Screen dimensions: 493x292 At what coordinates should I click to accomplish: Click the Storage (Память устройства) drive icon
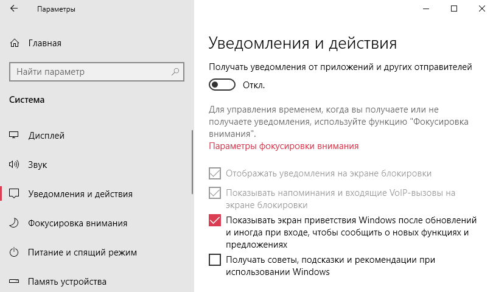pyautogui.click(x=15, y=282)
